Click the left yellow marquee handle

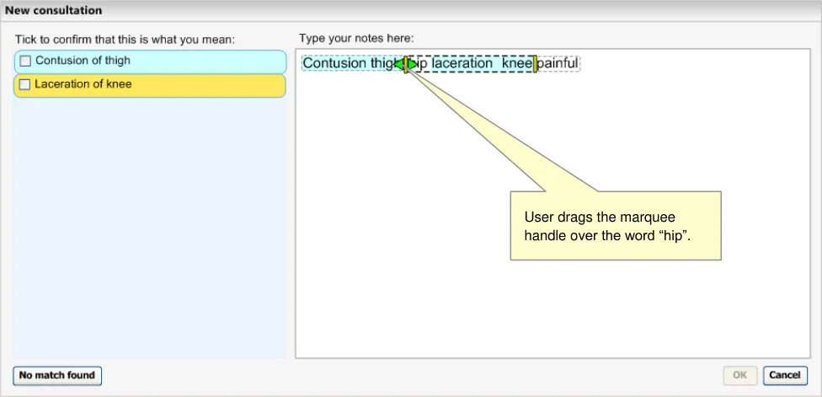pos(405,64)
